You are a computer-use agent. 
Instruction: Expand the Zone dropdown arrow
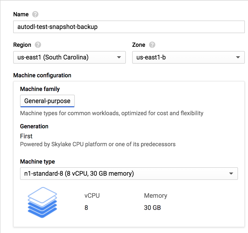[238, 57]
